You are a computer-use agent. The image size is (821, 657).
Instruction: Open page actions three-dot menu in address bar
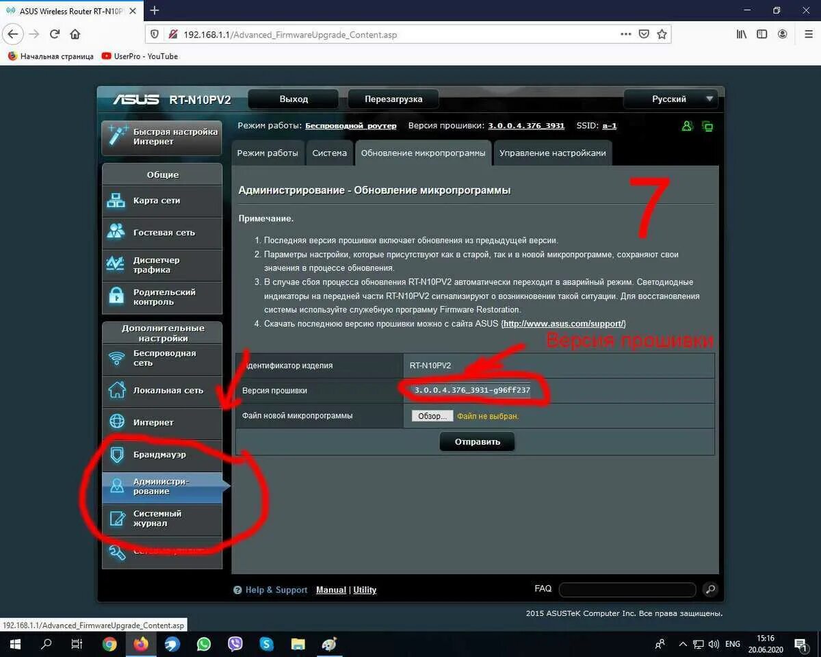pyautogui.click(x=626, y=34)
